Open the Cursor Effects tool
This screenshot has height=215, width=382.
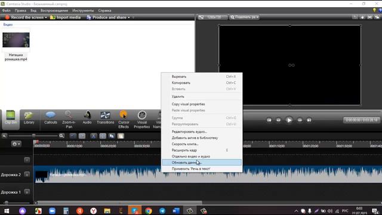[x=124, y=119]
